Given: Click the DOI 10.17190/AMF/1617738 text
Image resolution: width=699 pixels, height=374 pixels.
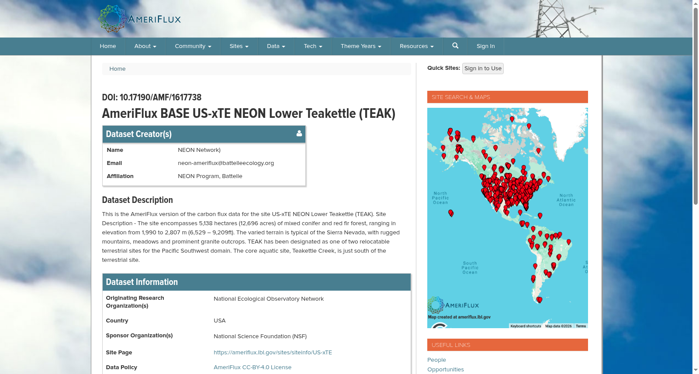Looking at the screenshot, I should (152, 97).
